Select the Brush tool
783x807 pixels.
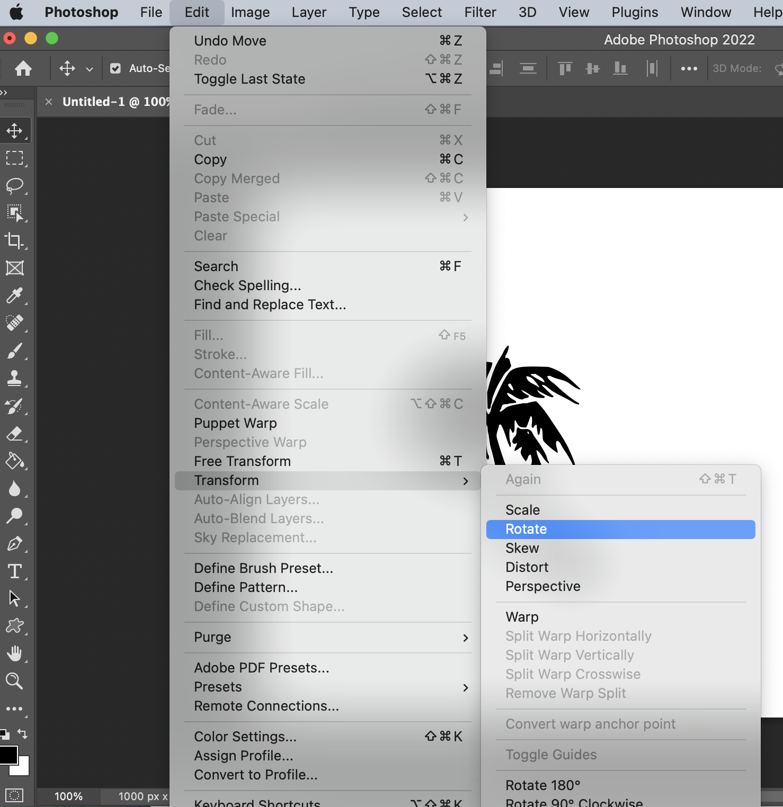pos(15,351)
